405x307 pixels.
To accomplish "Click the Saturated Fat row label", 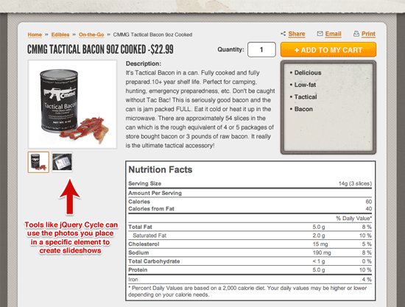I will point(149,236).
